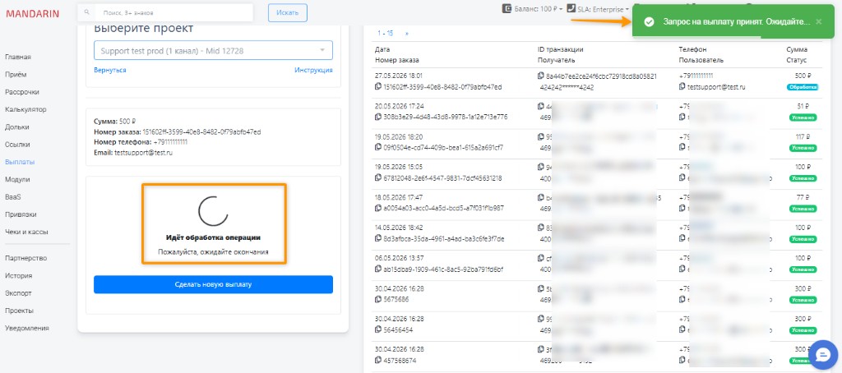The image size is (842, 373).
Task: Follow the Вернуться link
Action: (x=110, y=71)
